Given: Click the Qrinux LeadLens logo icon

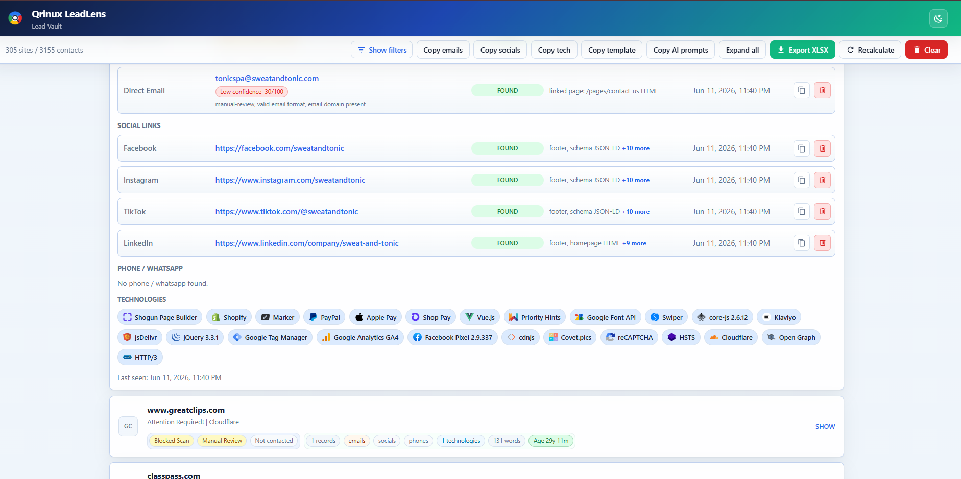Looking at the screenshot, I should point(15,18).
